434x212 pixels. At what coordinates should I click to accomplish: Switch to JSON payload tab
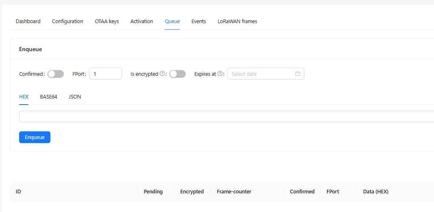tap(75, 97)
